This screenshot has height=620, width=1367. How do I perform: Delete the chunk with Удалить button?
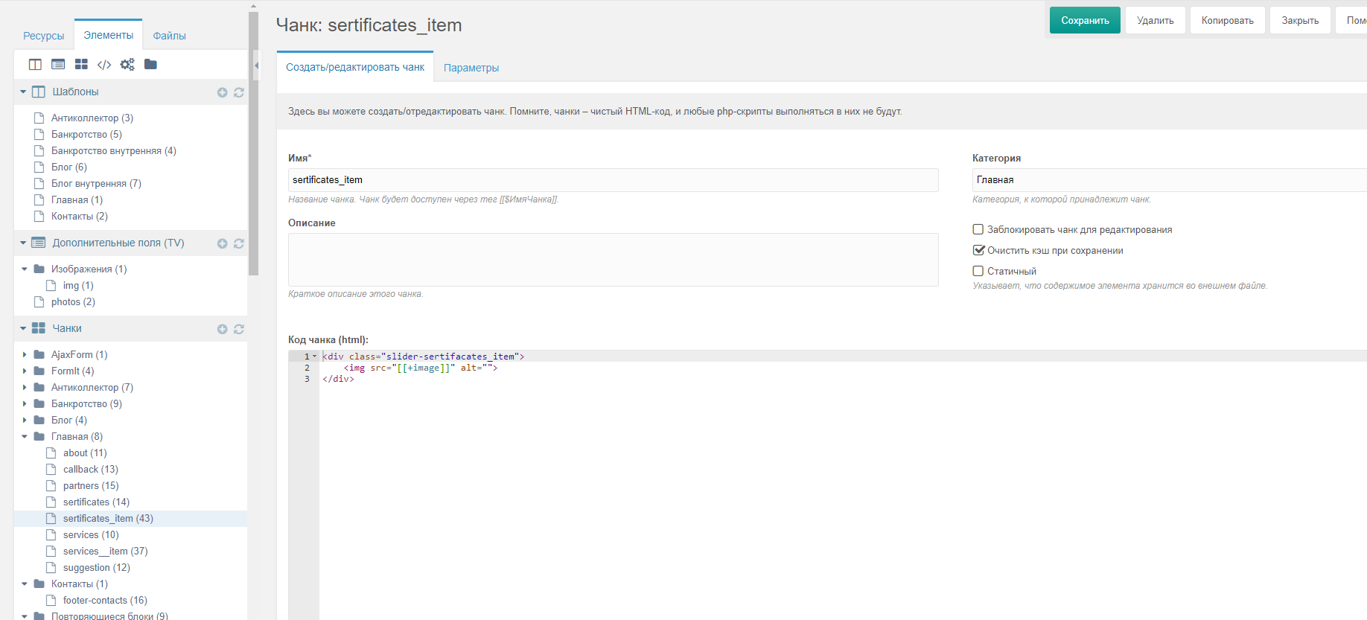point(1156,21)
